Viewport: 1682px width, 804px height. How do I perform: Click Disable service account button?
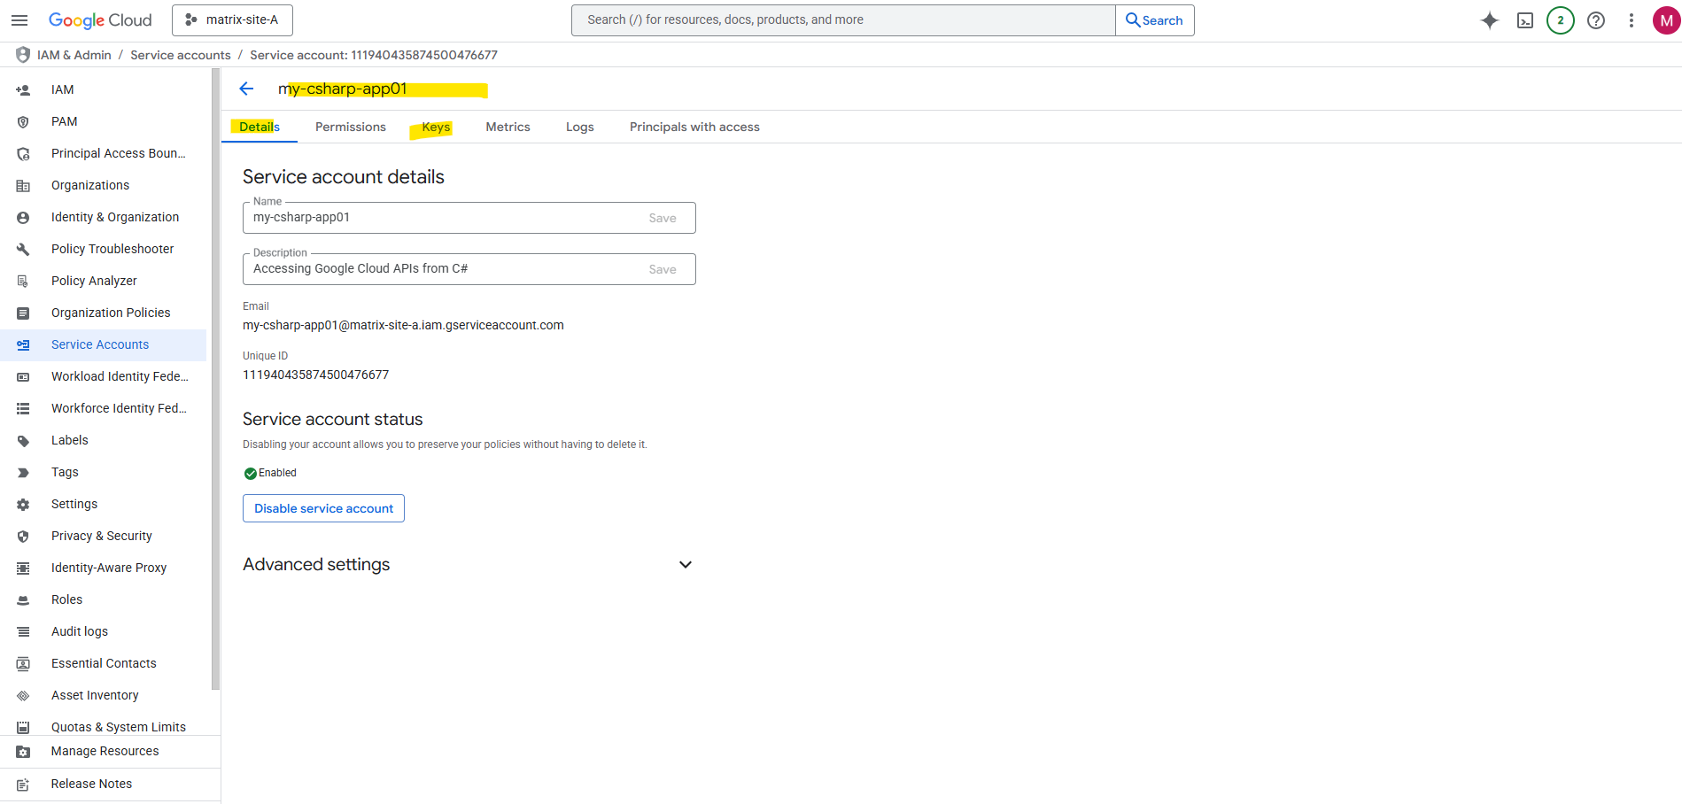tap(323, 508)
